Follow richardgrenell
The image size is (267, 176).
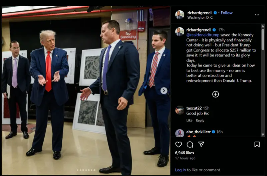pyautogui.click(x=227, y=13)
